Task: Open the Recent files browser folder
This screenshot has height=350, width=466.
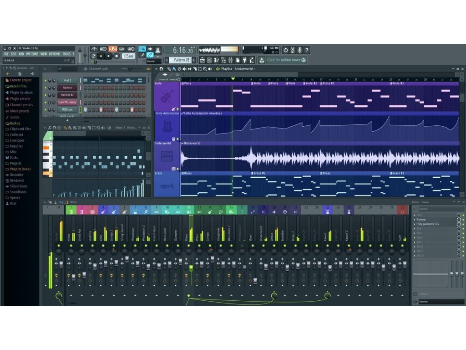Action: point(18,86)
